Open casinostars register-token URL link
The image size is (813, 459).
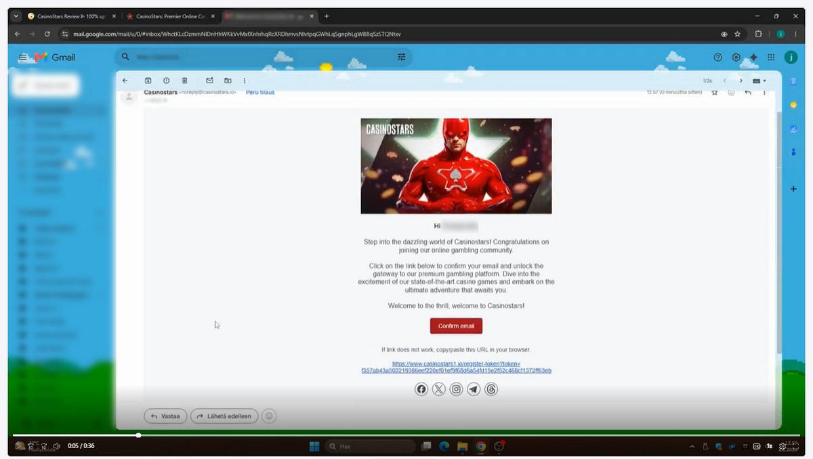456,367
